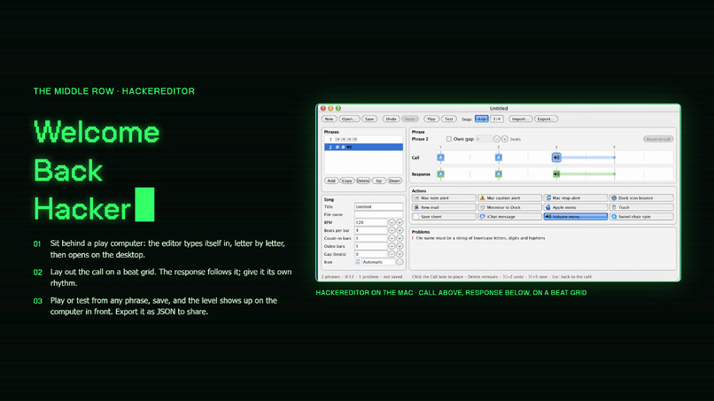Select the Call lane event at beat 1
This screenshot has height=401, width=714.
coord(440,158)
